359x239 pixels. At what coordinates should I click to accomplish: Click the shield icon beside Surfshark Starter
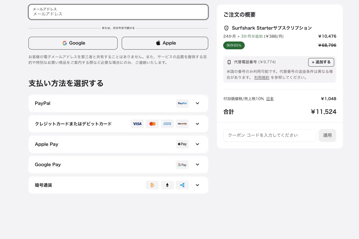click(x=226, y=28)
